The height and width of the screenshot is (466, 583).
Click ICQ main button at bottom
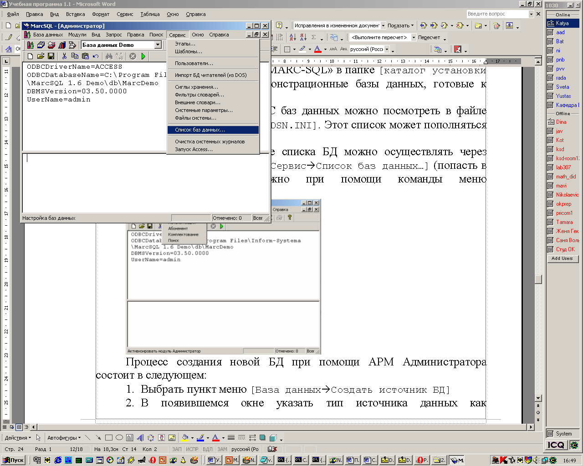tap(557, 445)
